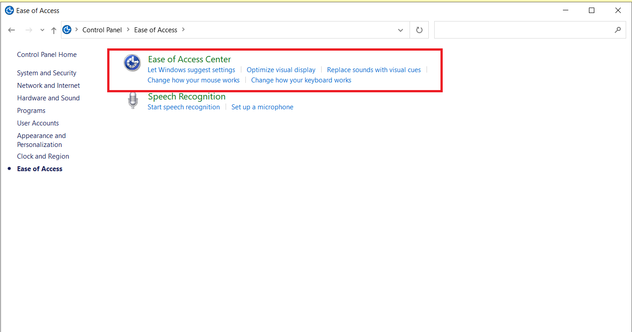Screen dimensions: 632x332
Task: Click the title bar Ease of Access icon
Action: (x=9, y=10)
